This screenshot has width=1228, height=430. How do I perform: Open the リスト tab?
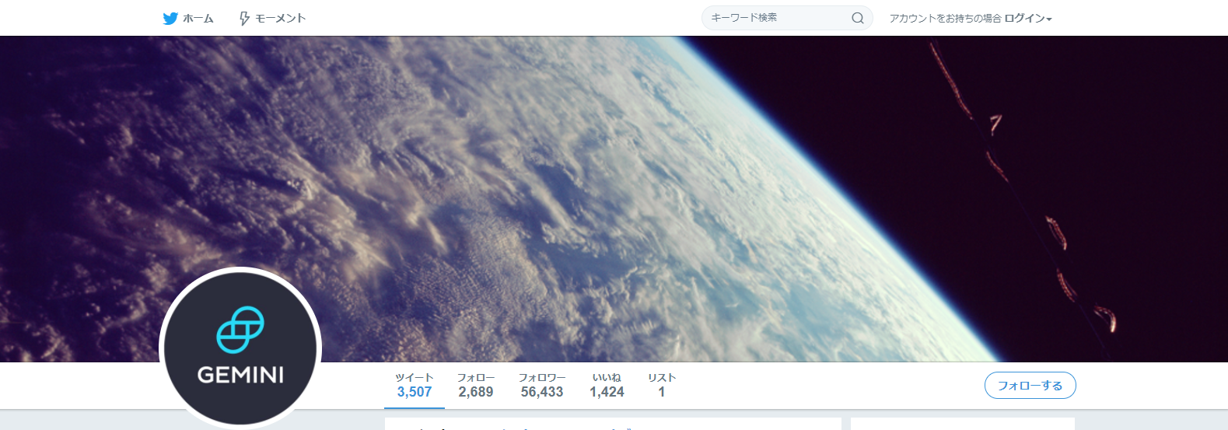(x=662, y=386)
